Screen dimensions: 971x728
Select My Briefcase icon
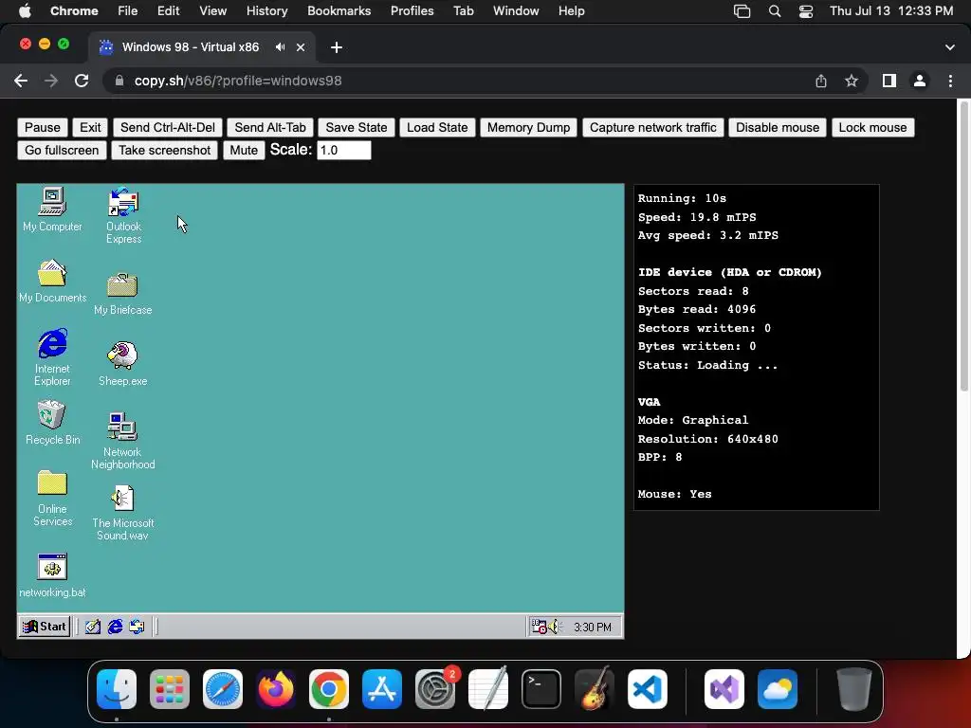(x=122, y=294)
